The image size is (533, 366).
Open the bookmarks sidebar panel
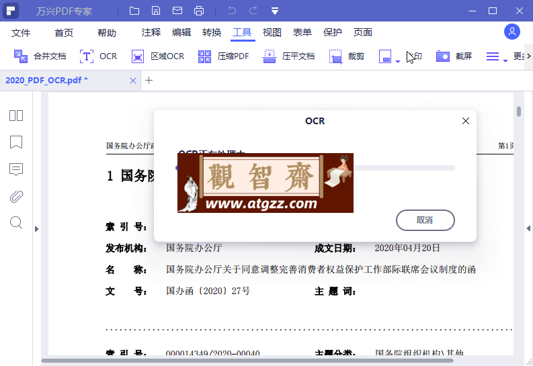click(x=16, y=142)
